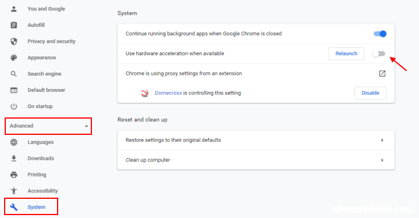The height and width of the screenshot is (218, 419).
Task: Click the Advanced label text
Action: [22, 126]
